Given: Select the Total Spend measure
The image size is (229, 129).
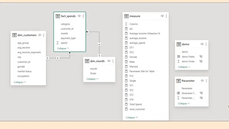Looking at the screenshot, I should (136, 104).
